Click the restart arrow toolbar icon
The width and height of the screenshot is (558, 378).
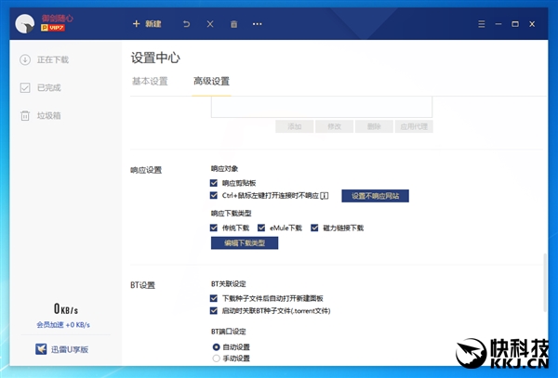[x=186, y=24]
